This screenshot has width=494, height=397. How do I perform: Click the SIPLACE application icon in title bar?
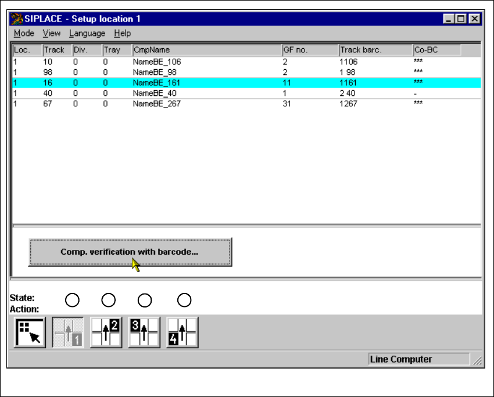coord(17,19)
